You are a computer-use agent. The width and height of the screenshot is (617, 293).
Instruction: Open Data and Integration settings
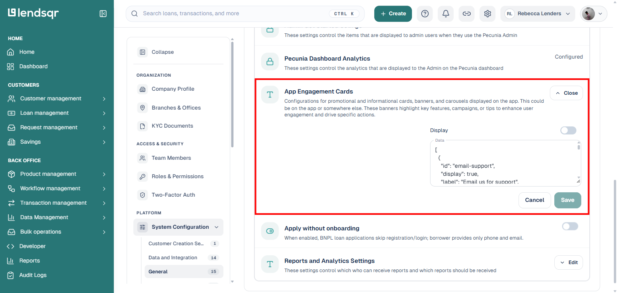tap(184, 258)
